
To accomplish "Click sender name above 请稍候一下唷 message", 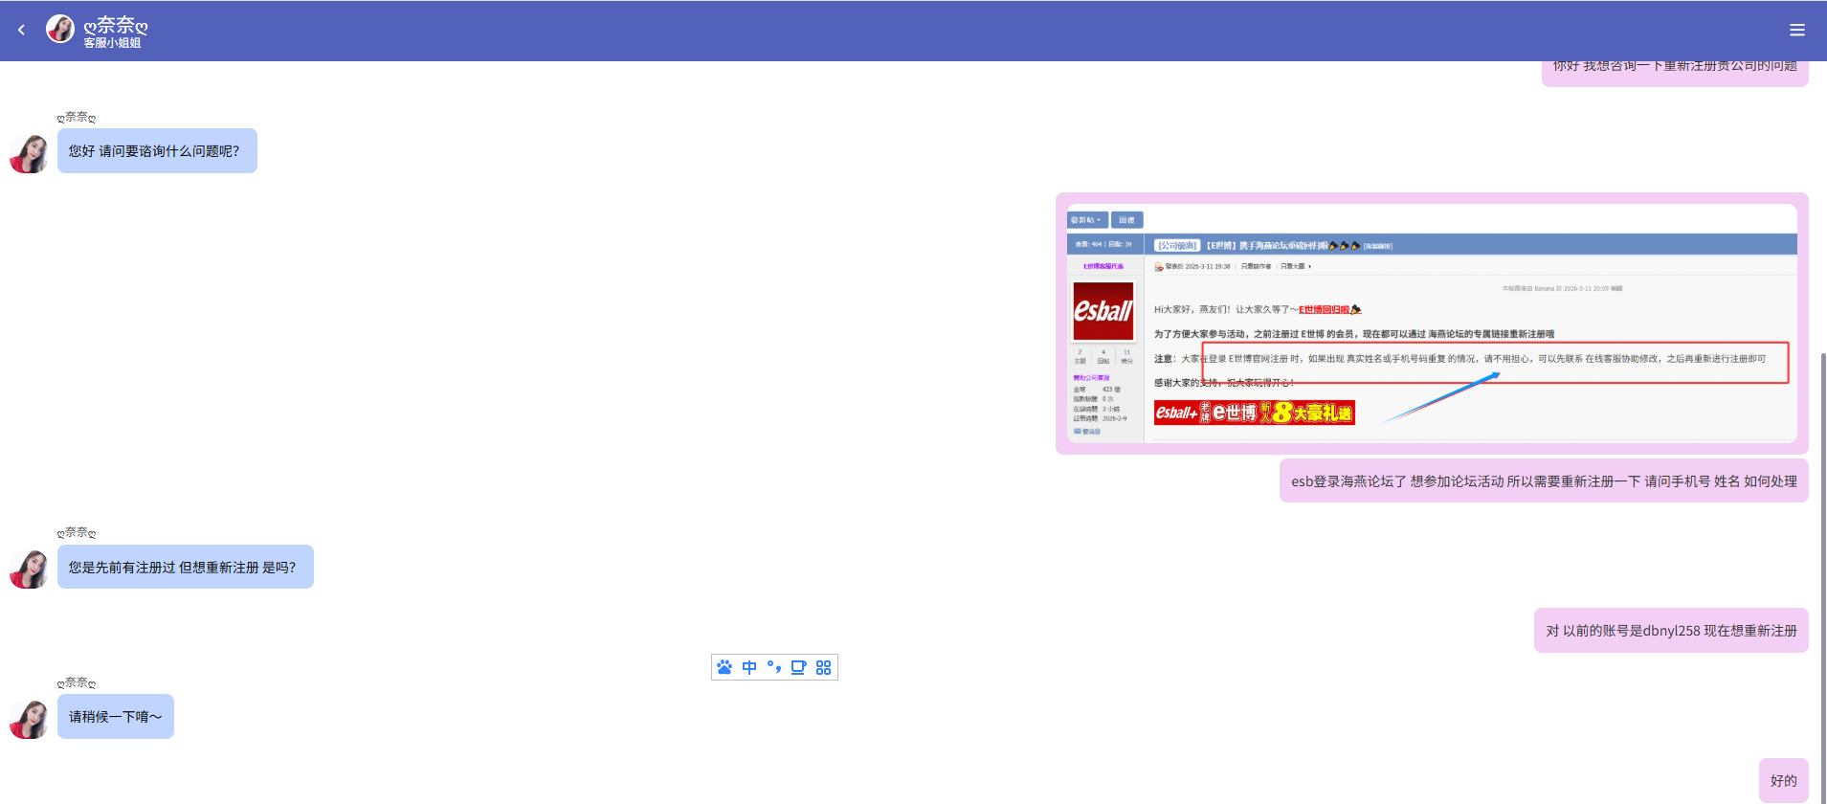I will (x=77, y=682).
